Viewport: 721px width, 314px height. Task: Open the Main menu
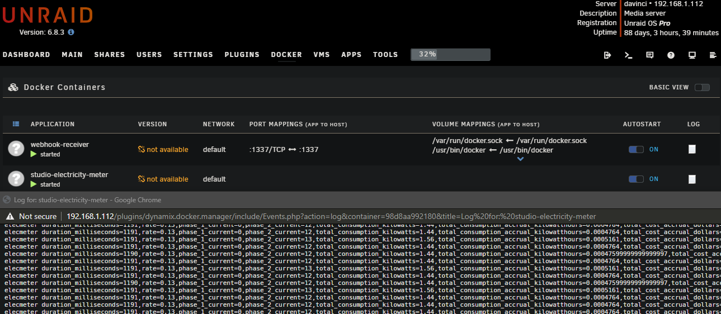72,55
